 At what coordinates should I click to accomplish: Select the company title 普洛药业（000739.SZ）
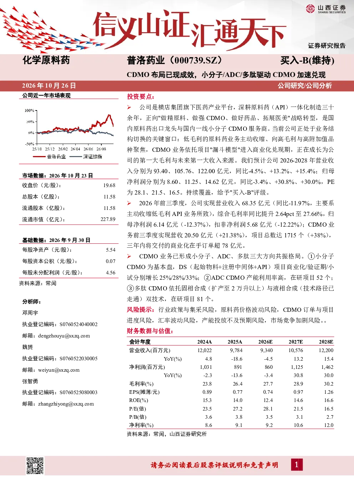tap(175, 60)
